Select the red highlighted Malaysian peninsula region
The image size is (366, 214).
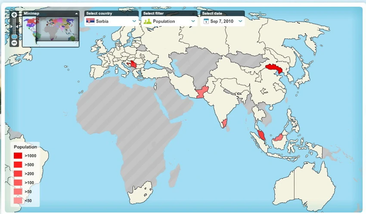point(261,135)
